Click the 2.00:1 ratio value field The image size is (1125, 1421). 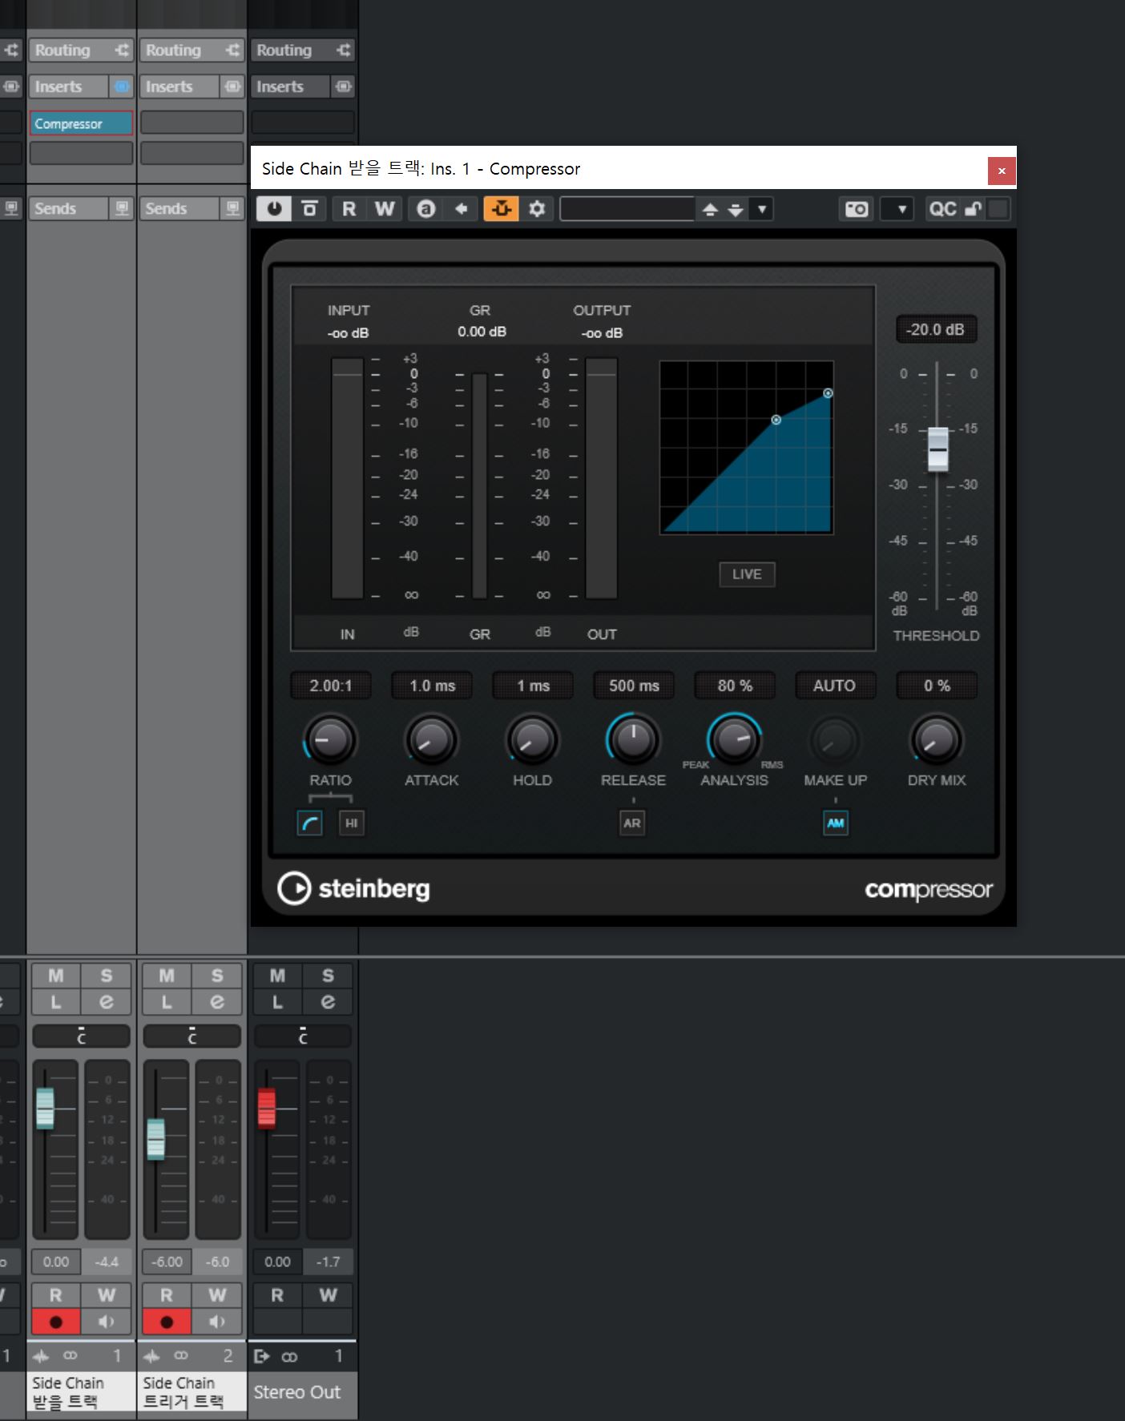point(331,686)
